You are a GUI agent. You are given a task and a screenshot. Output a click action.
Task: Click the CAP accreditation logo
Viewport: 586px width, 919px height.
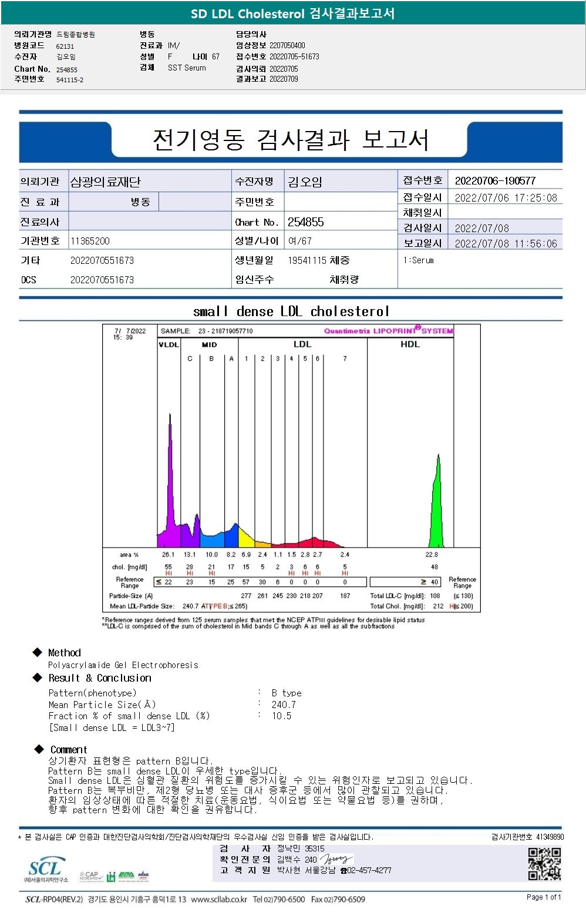tap(90, 876)
